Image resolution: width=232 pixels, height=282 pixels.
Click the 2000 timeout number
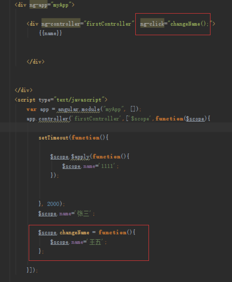[53, 204]
